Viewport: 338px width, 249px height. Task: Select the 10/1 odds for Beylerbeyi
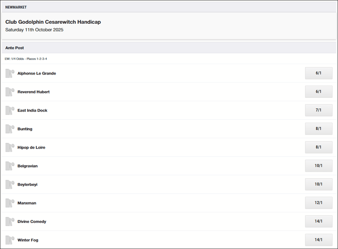click(x=319, y=184)
